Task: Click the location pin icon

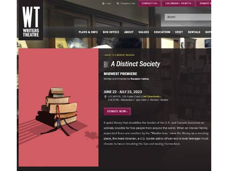Action: point(106,96)
